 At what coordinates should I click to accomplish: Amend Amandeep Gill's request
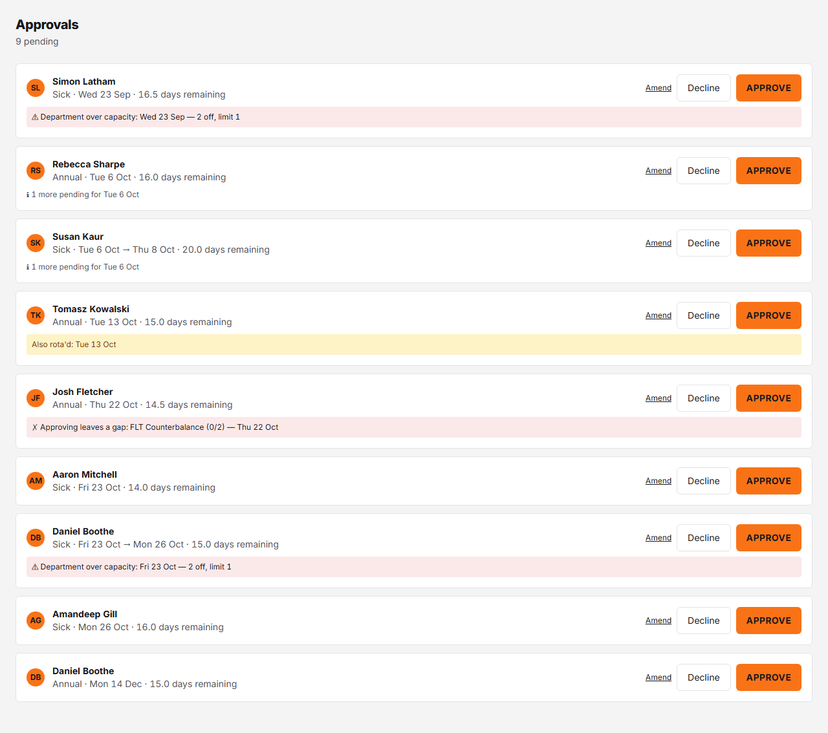[x=659, y=621]
